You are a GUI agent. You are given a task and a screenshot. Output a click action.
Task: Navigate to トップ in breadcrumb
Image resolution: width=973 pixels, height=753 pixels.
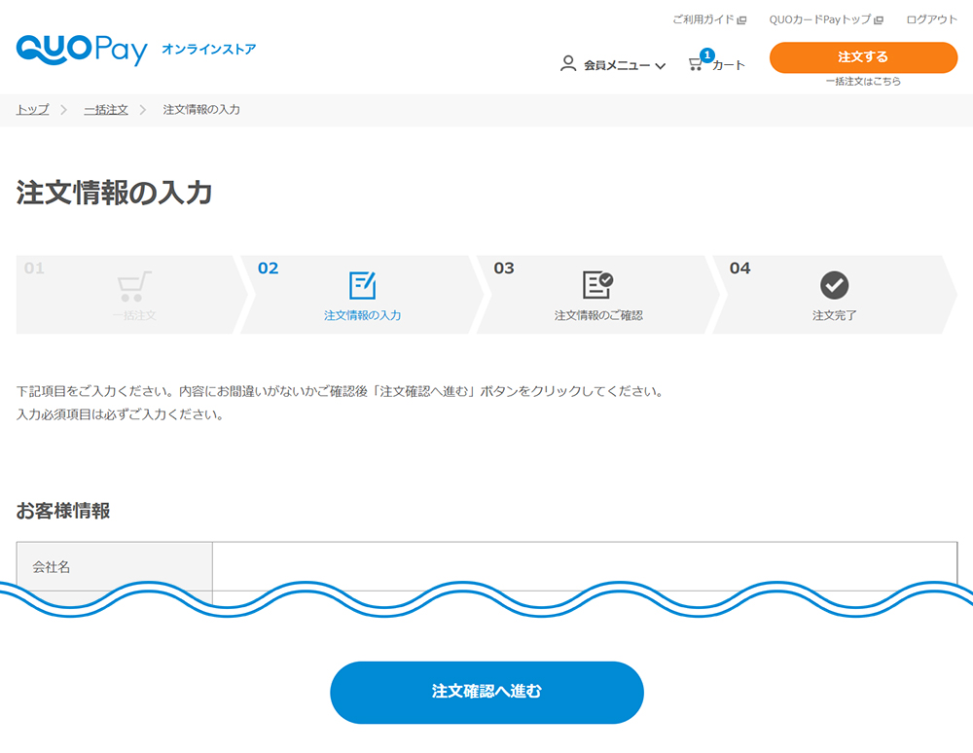[32, 110]
